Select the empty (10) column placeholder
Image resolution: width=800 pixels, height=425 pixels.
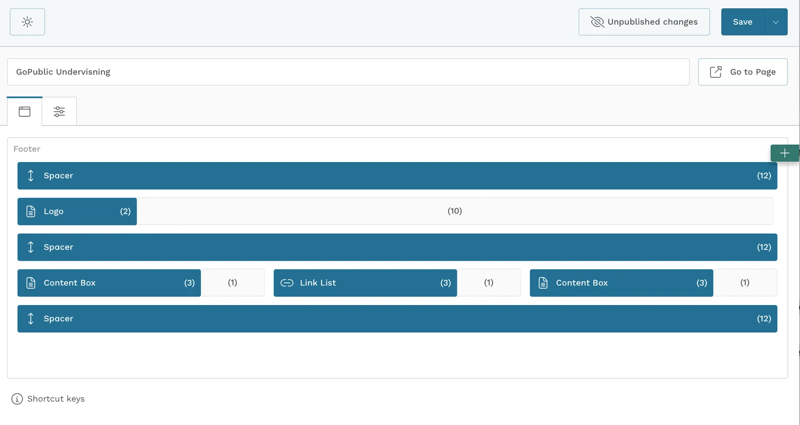click(455, 211)
